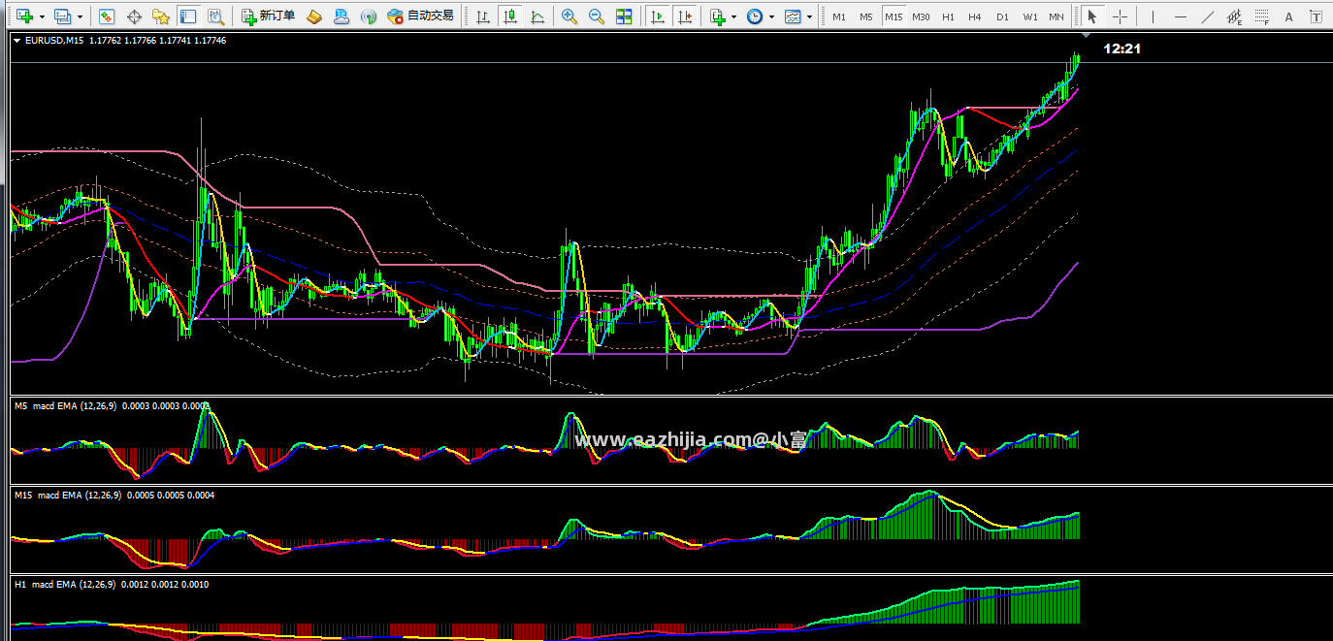1333x641 pixels.
Task: Open the Navigator folder-star icon
Action: (161, 16)
